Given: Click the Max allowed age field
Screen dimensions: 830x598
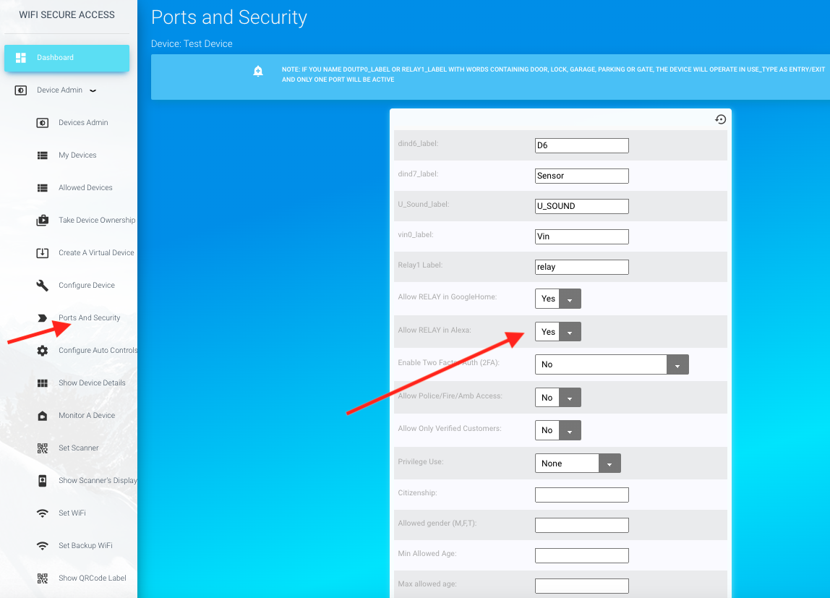Looking at the screenshot, I should click(x=582, y=586).
